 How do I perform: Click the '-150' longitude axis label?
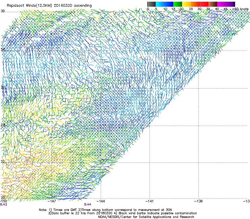click(x=3, y=201)
